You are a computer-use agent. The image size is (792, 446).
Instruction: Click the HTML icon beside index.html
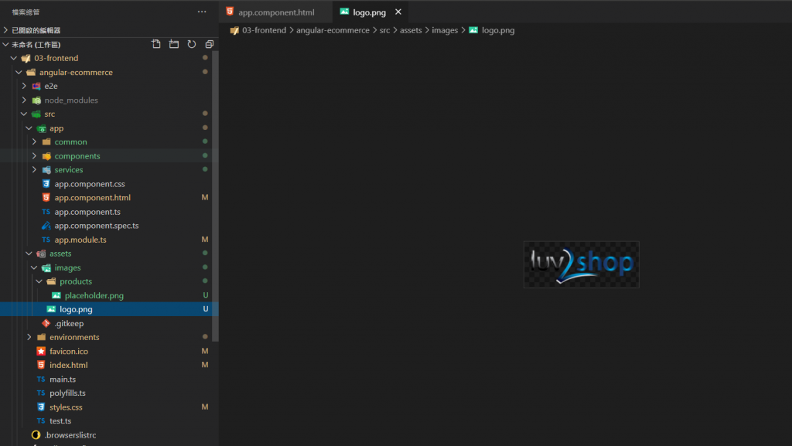click(41, 365)
